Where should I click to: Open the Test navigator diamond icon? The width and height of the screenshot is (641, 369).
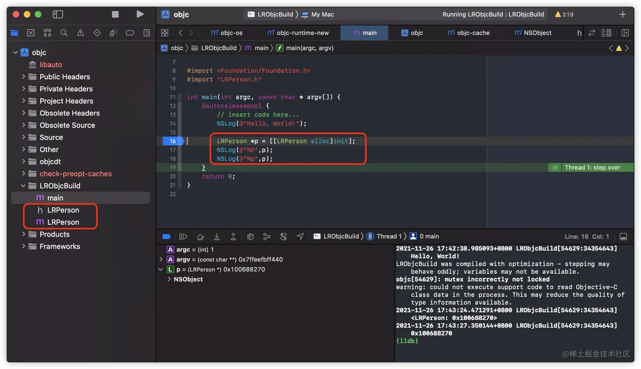pos(97,33)
